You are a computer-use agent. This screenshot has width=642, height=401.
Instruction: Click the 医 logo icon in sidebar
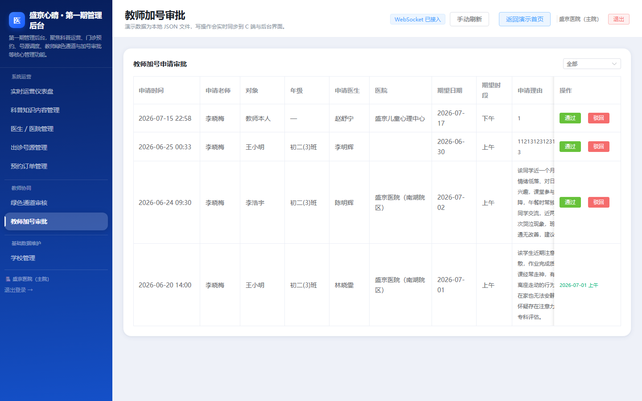click(x=17, y=20)
